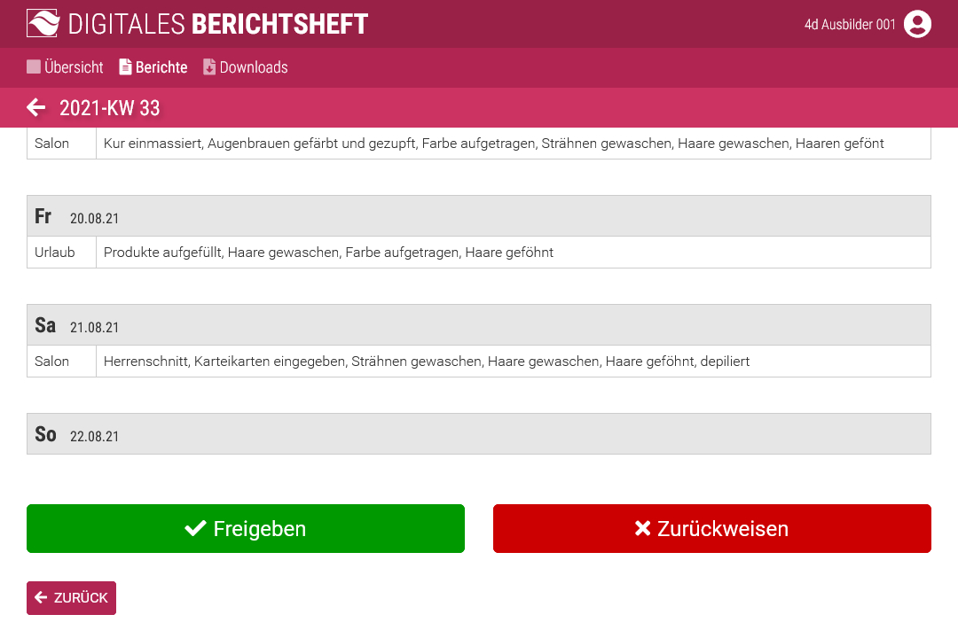Click the Saturday entry starting with Herrenschnitt
Viewport: 958px width, 638px height.
(426, 362)
